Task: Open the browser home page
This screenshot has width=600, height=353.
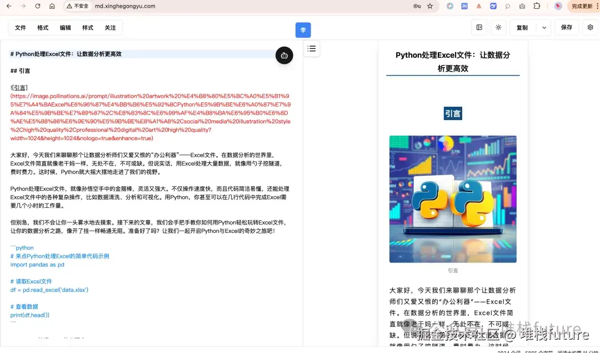Action: tap(52, 6)
